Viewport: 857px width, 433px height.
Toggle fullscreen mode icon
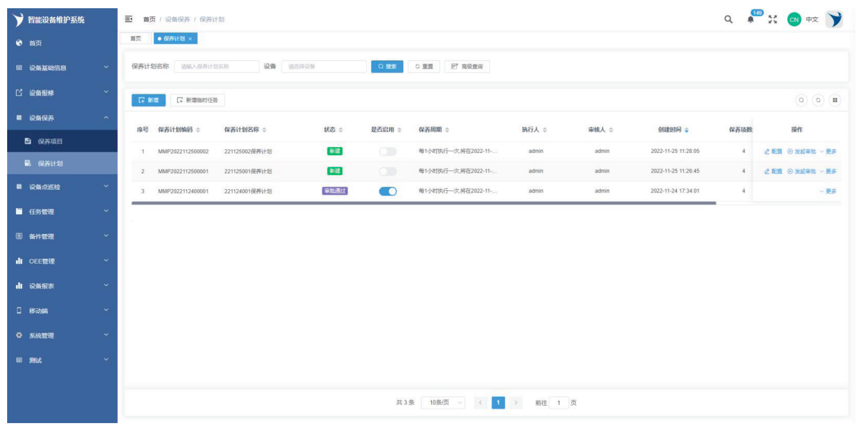773,20
